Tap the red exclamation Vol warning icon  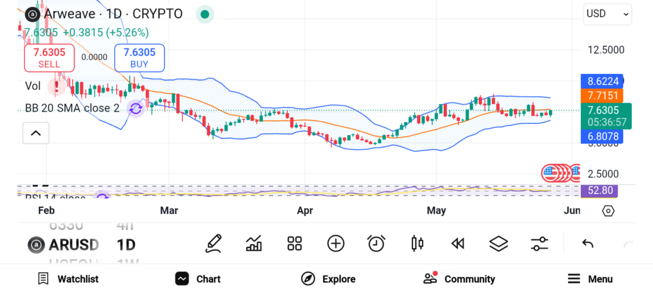[x=56, y=86]
